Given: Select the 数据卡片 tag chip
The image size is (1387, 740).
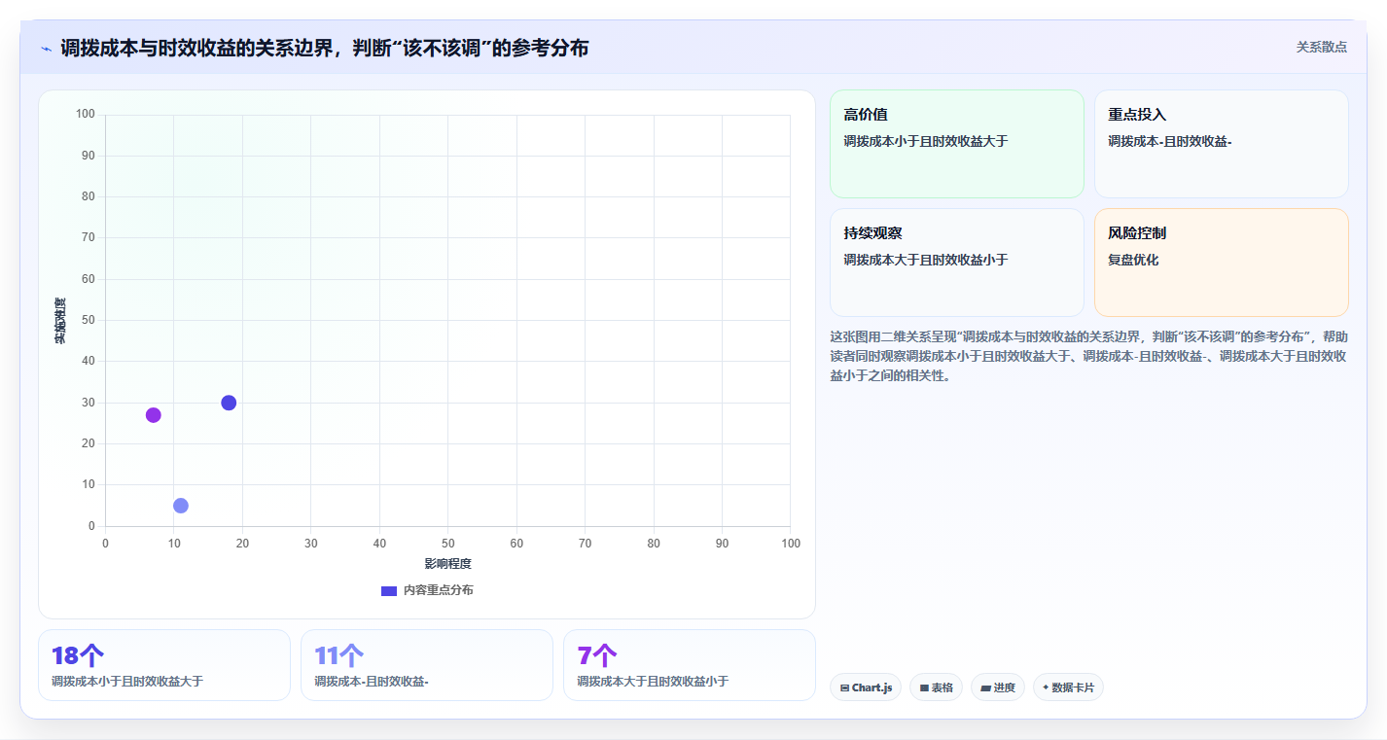Looking at the screenshot, I should 1068,687.
